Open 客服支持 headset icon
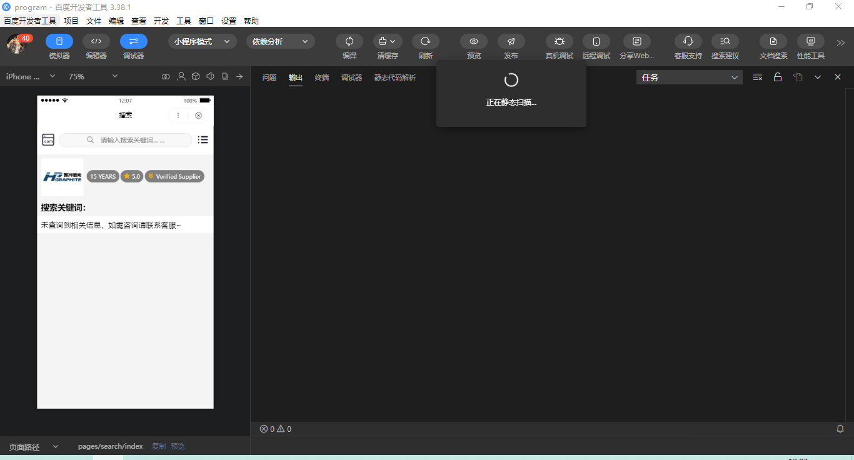This screenshot has height=460, width=854. point(688,41)
